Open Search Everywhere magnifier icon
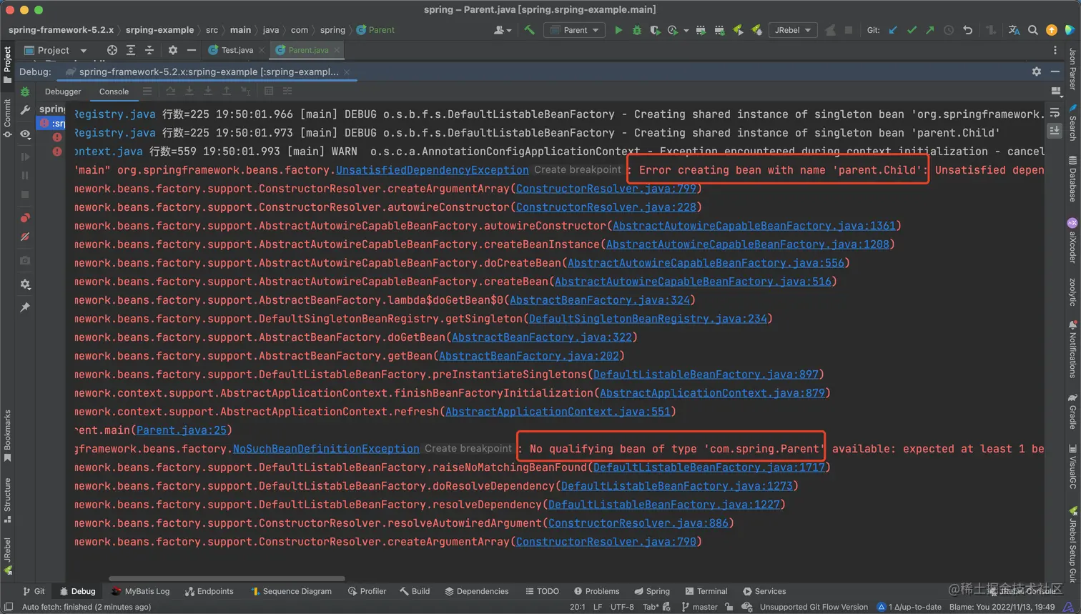Image resolution: width=1081 pixels, height=614 pixels. pos(1032,30)
